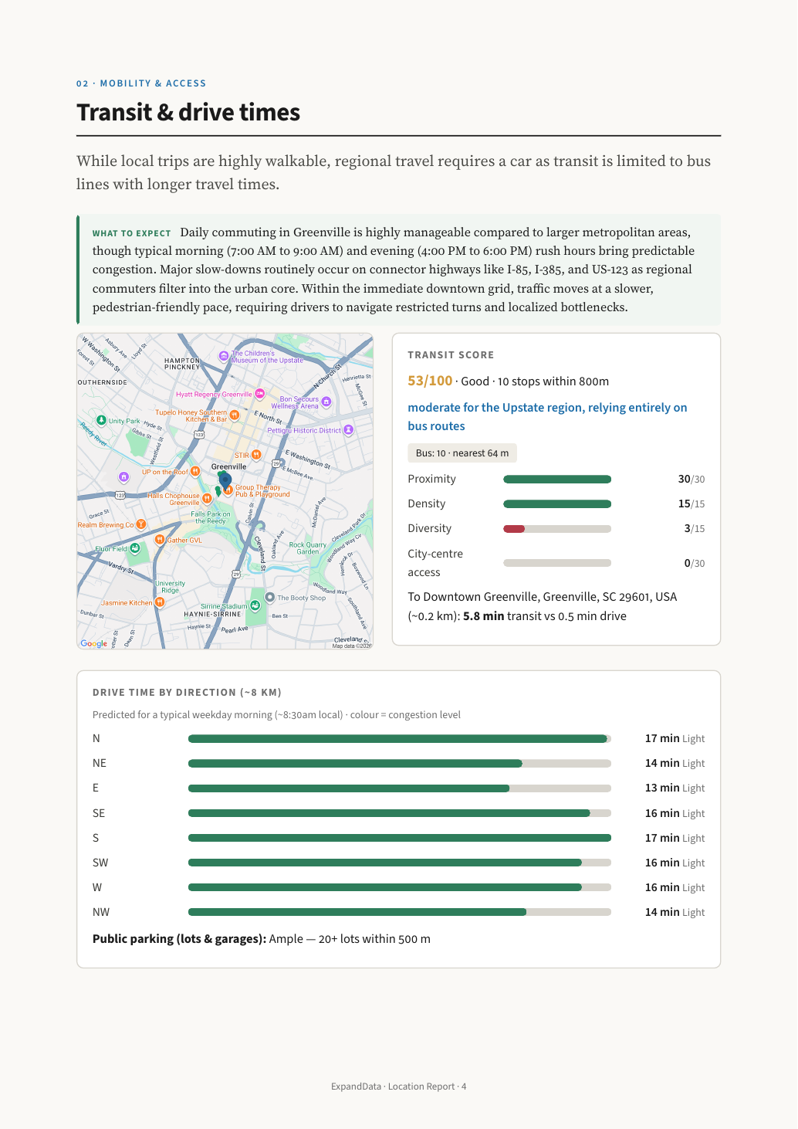798x1129 pixels.
Task: Click the Proximity score bar
Action: point(557,480)
